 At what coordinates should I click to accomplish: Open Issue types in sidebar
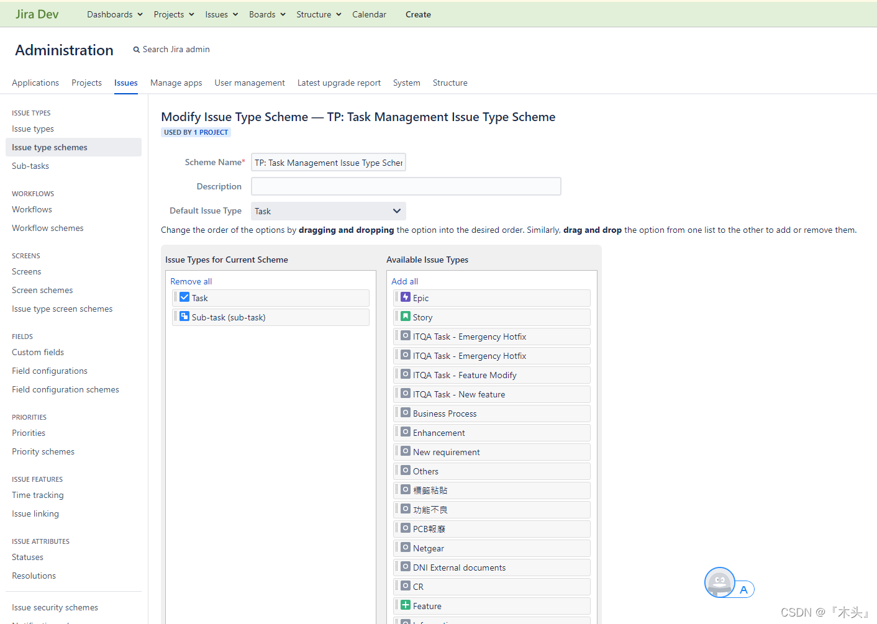pyautogui.click(x=33, y=129)
